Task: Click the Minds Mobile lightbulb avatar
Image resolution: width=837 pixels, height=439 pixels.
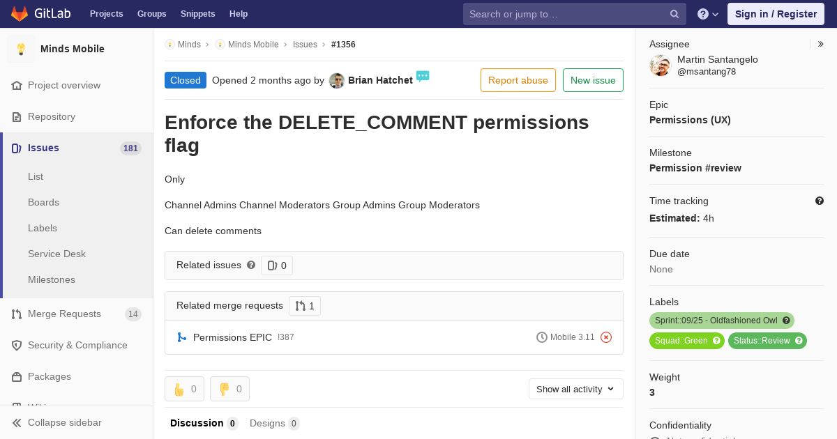Action: (x=21, y=49)
